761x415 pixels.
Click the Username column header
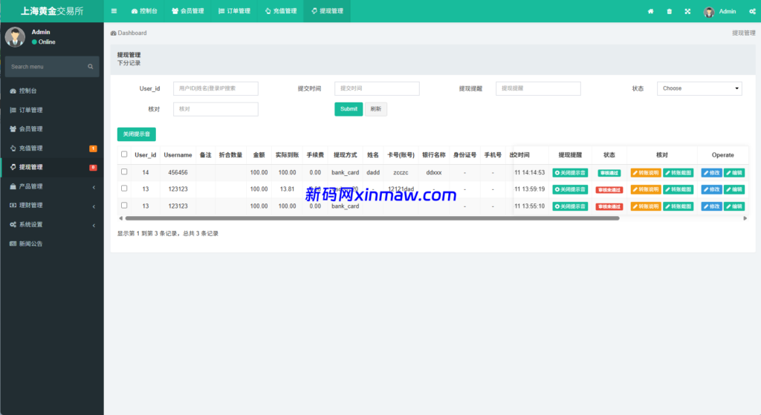[178, 155]
